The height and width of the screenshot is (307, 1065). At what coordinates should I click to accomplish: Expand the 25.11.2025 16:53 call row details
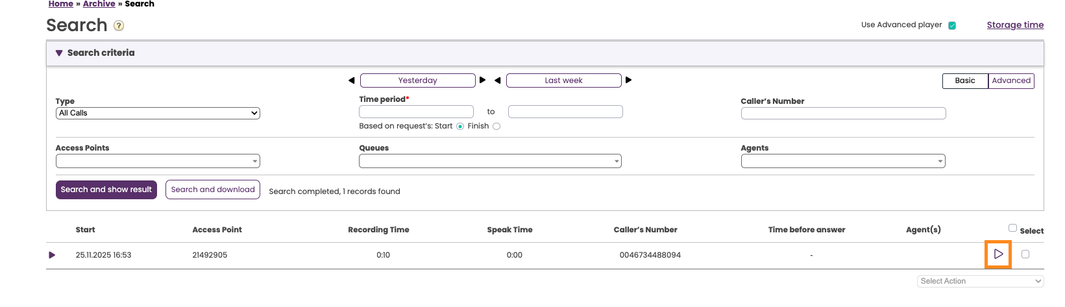(52, 255)
